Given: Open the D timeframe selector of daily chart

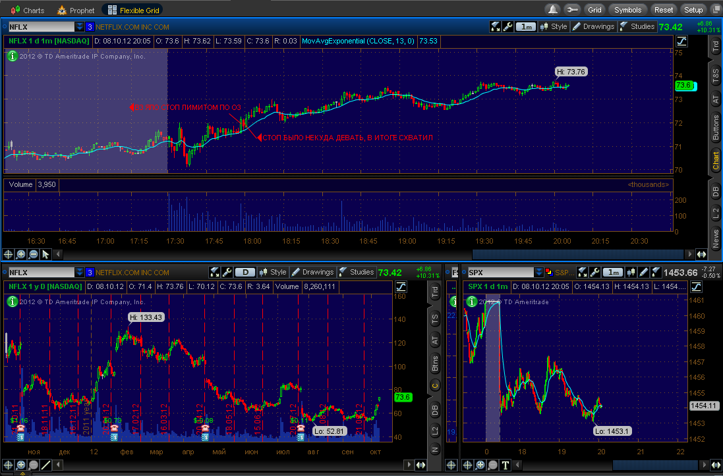Looking at the screenshot, I should click(245, 273).
